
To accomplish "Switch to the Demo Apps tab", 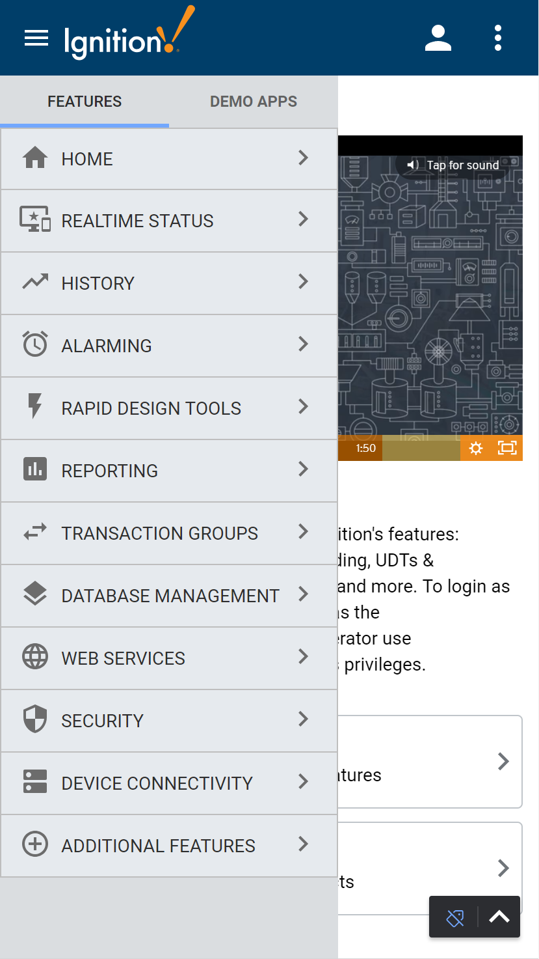I will (254, 102).
